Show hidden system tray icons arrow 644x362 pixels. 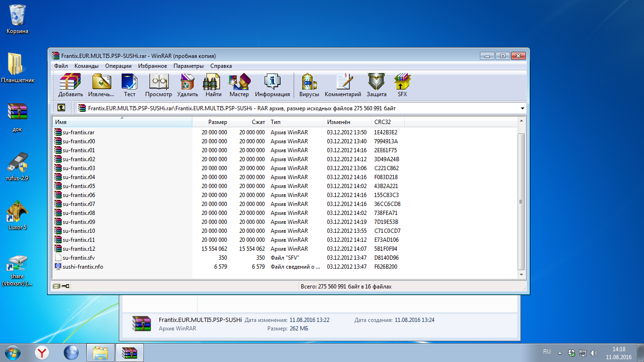tap(560, 353)
